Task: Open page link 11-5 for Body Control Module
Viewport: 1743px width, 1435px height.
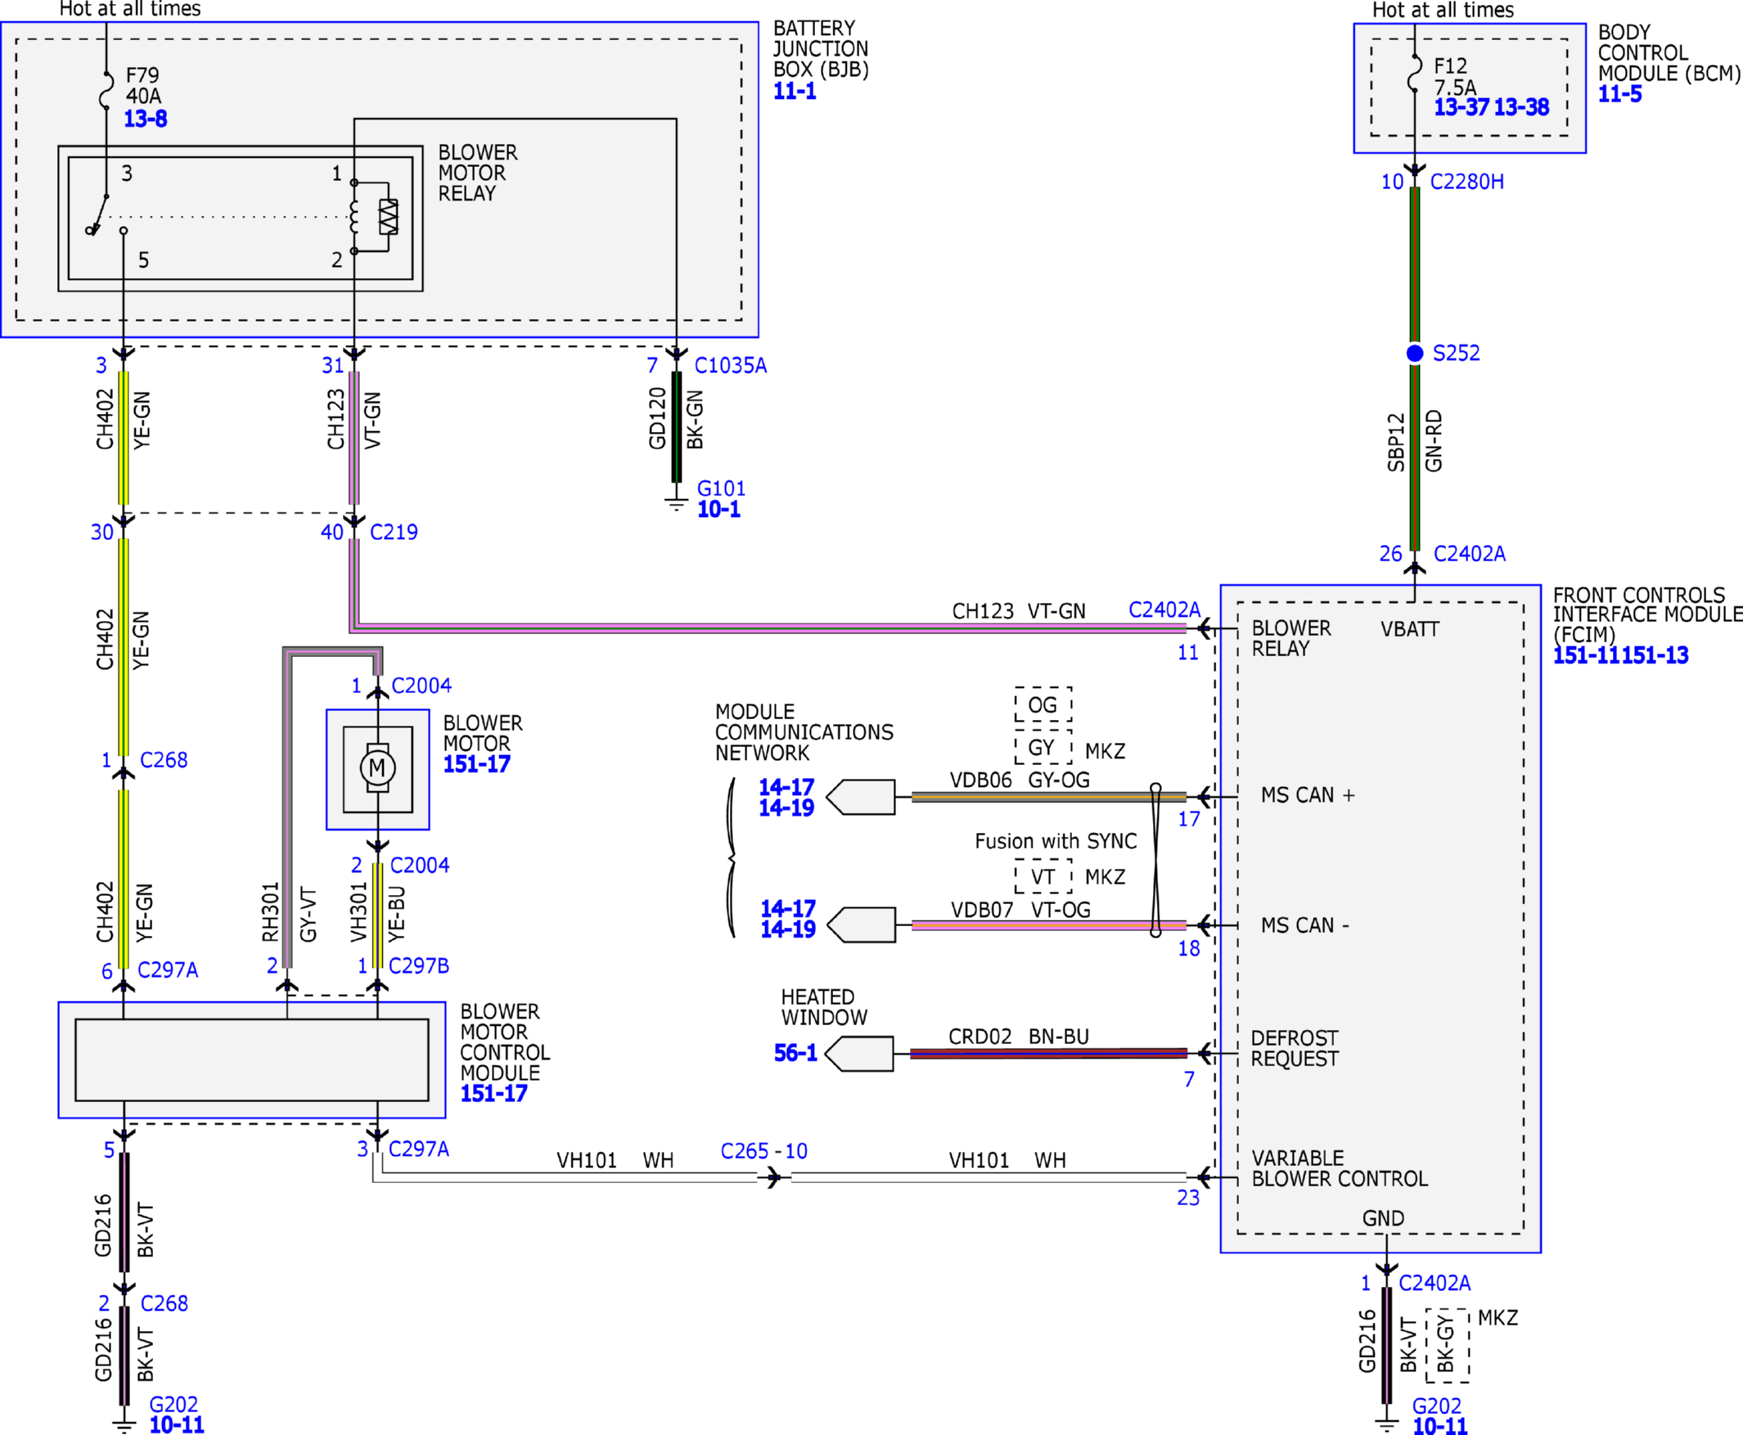Action: tap(1619, 94)
